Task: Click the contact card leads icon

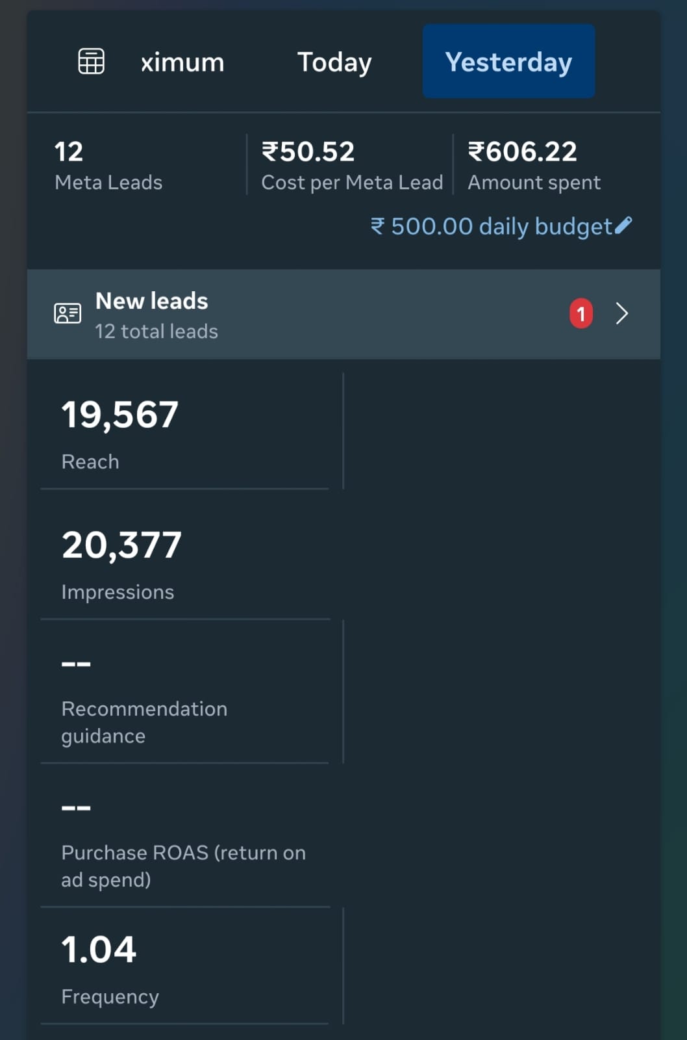Action: 68,314
